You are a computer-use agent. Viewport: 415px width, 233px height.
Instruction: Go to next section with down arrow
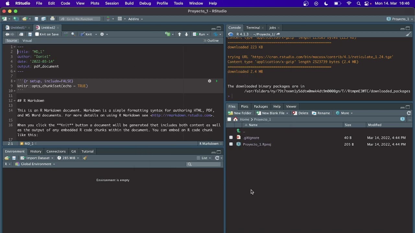click(x=186, y=34)
